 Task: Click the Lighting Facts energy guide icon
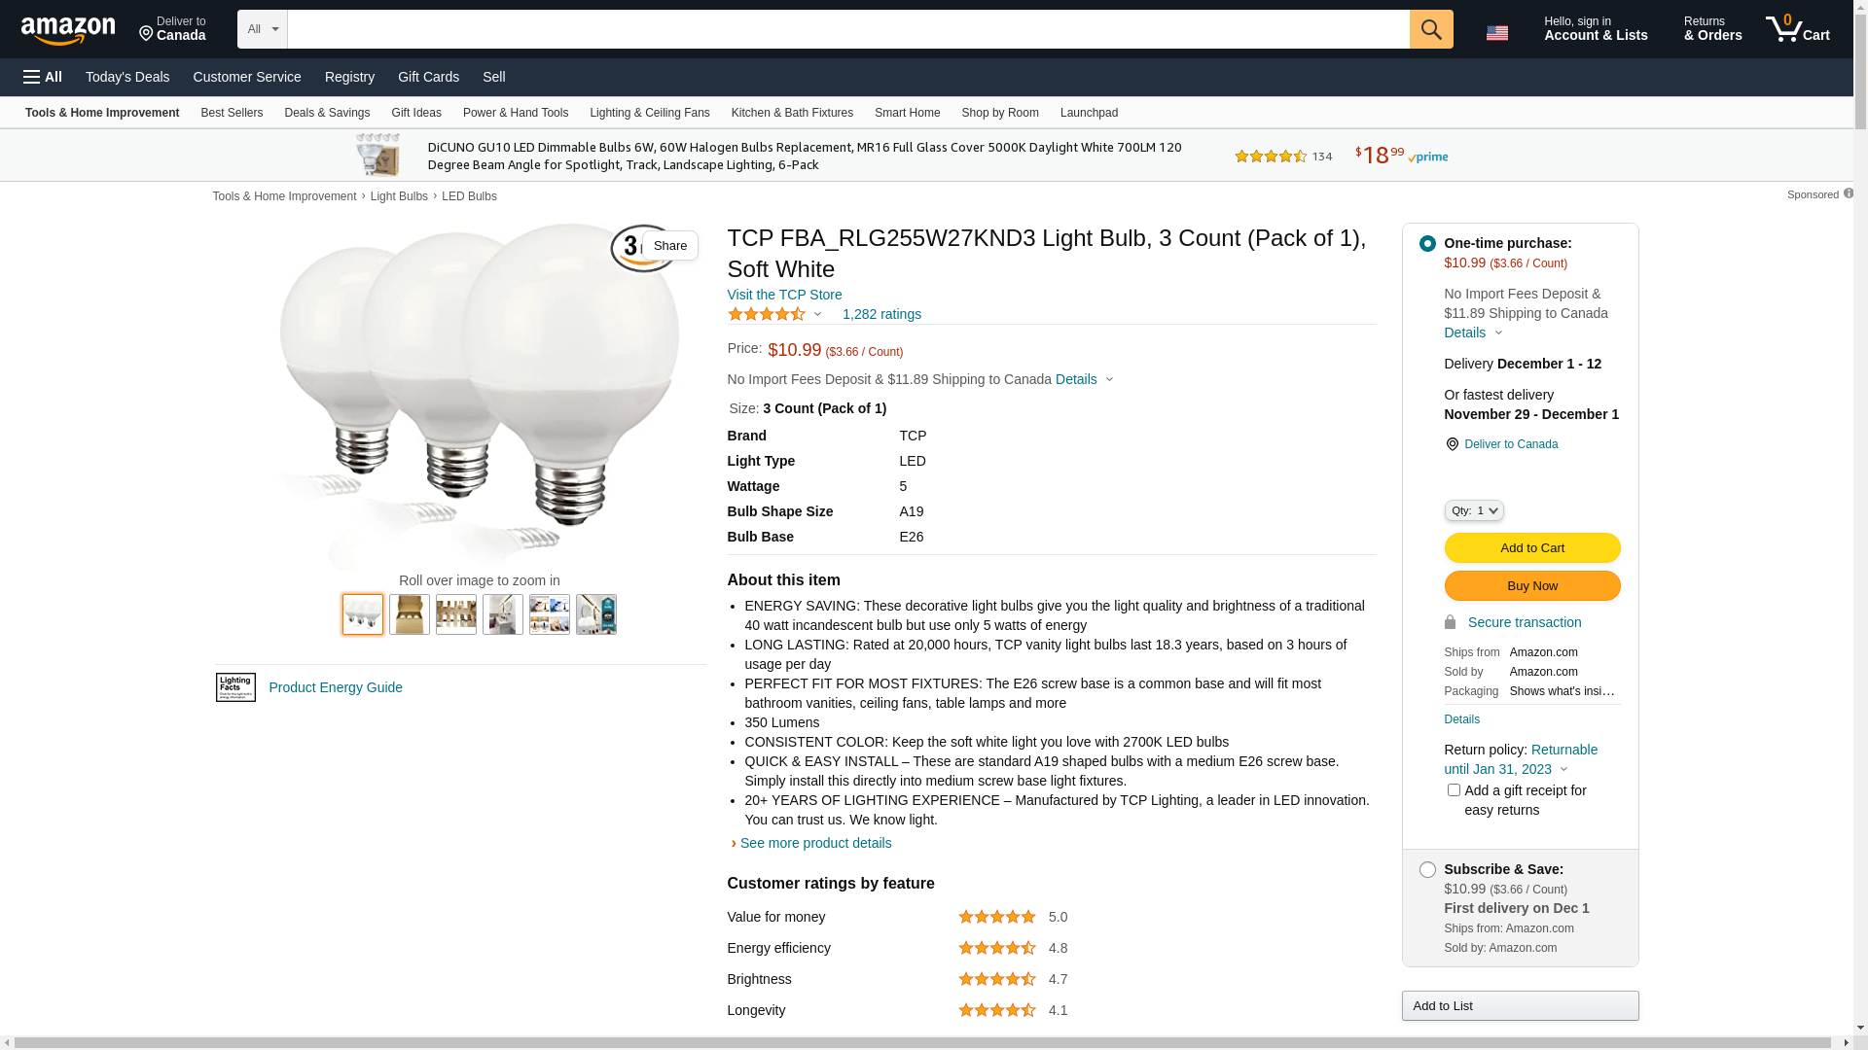(x=235, y=687)
